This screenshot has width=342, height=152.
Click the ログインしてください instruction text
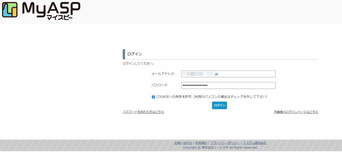[138, 63]
